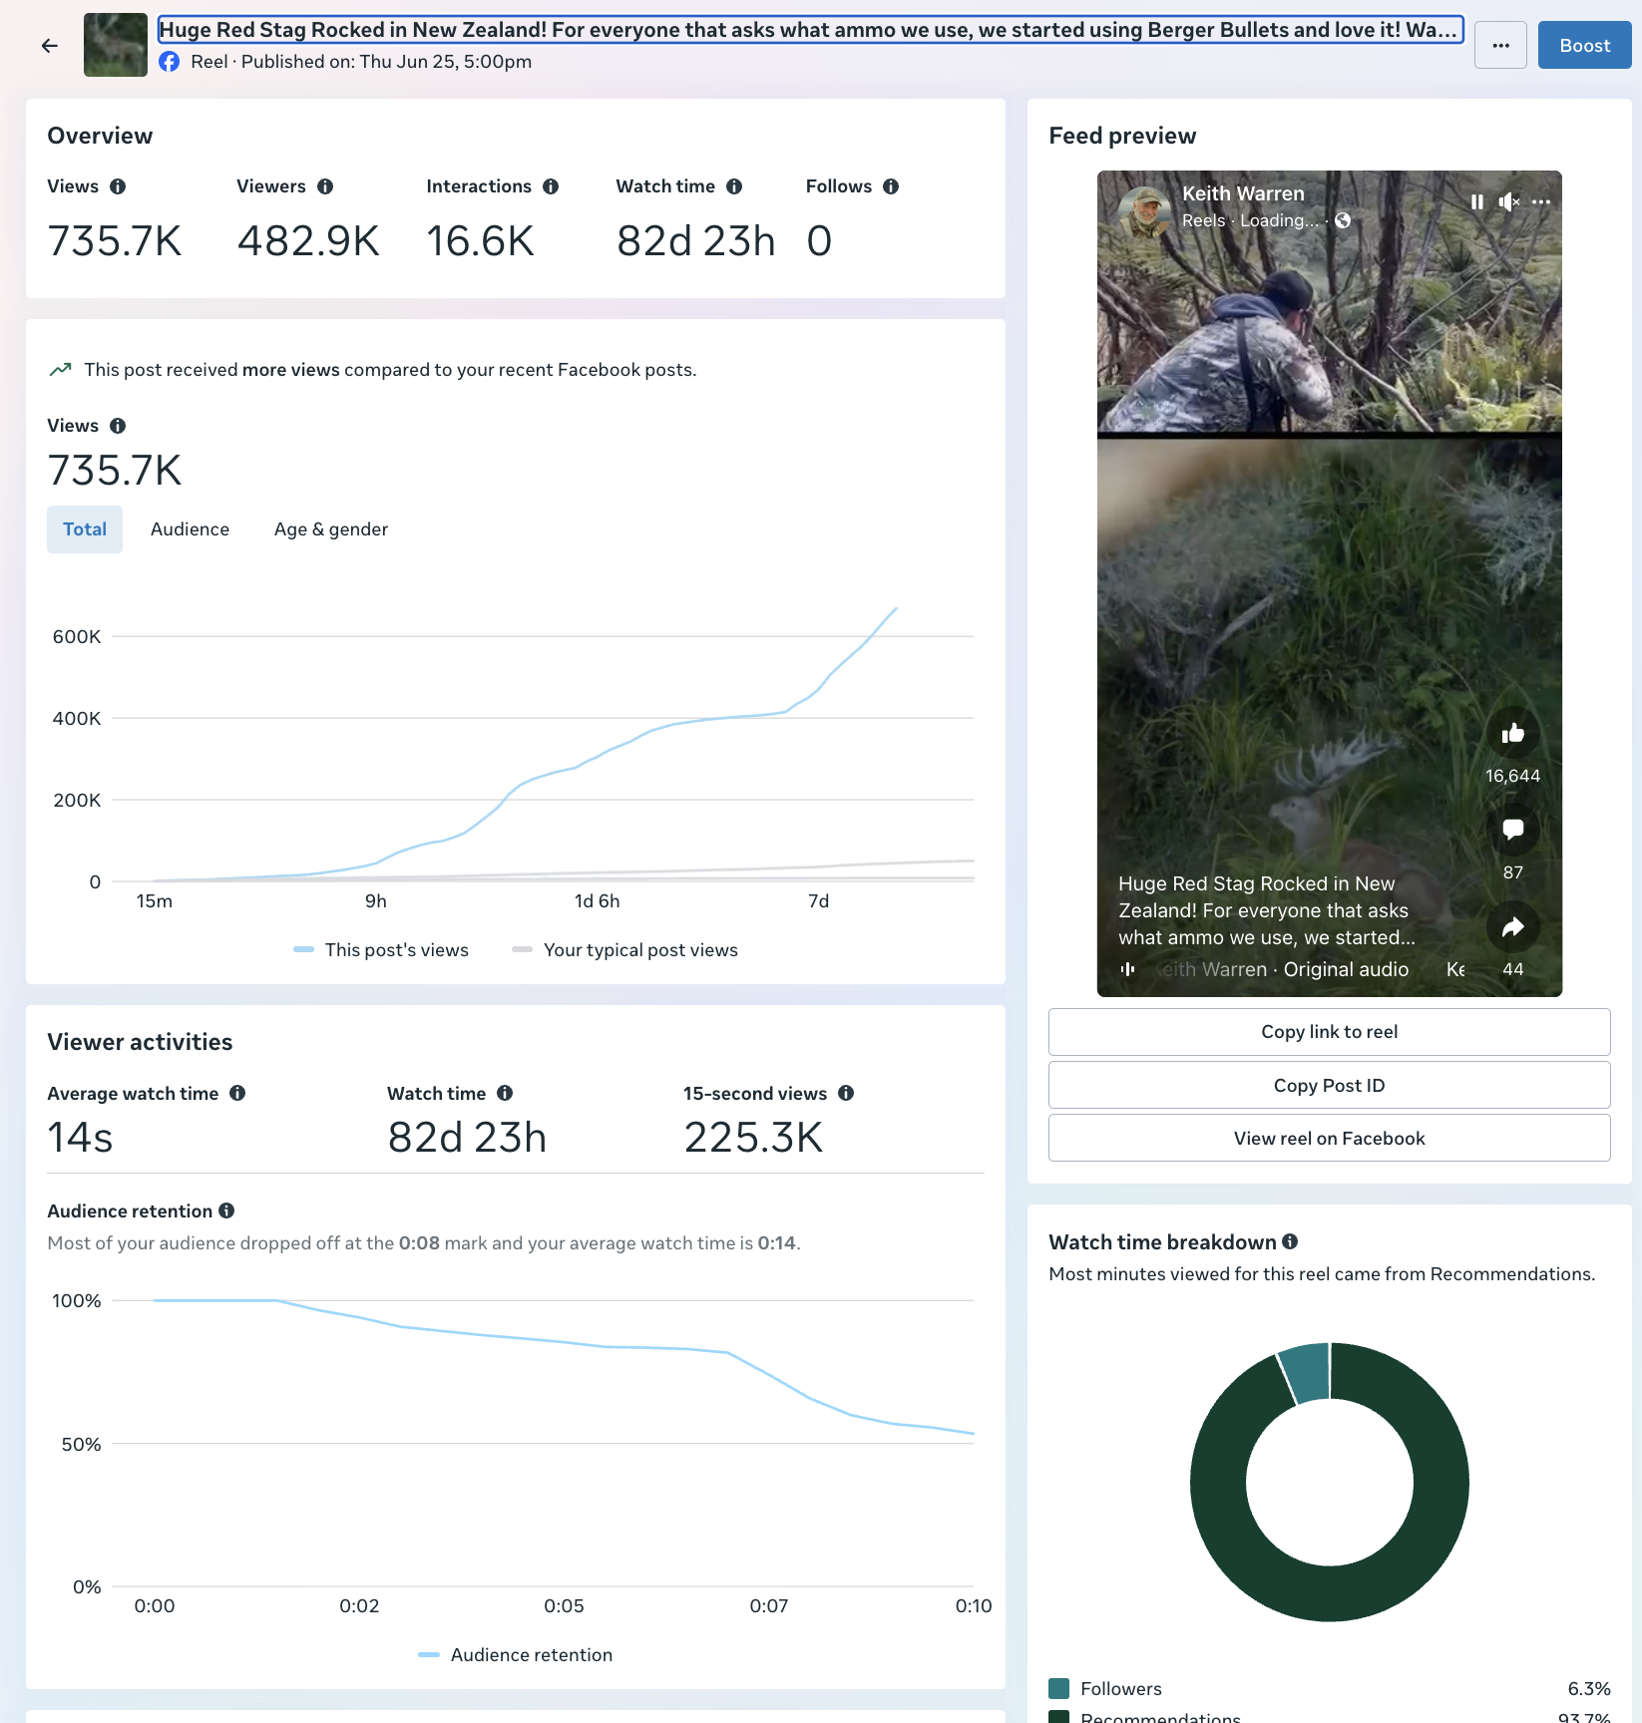Click Watch time breakdown info icon
The image size is (1642, 1723).
click(x=1290, y=1241)
